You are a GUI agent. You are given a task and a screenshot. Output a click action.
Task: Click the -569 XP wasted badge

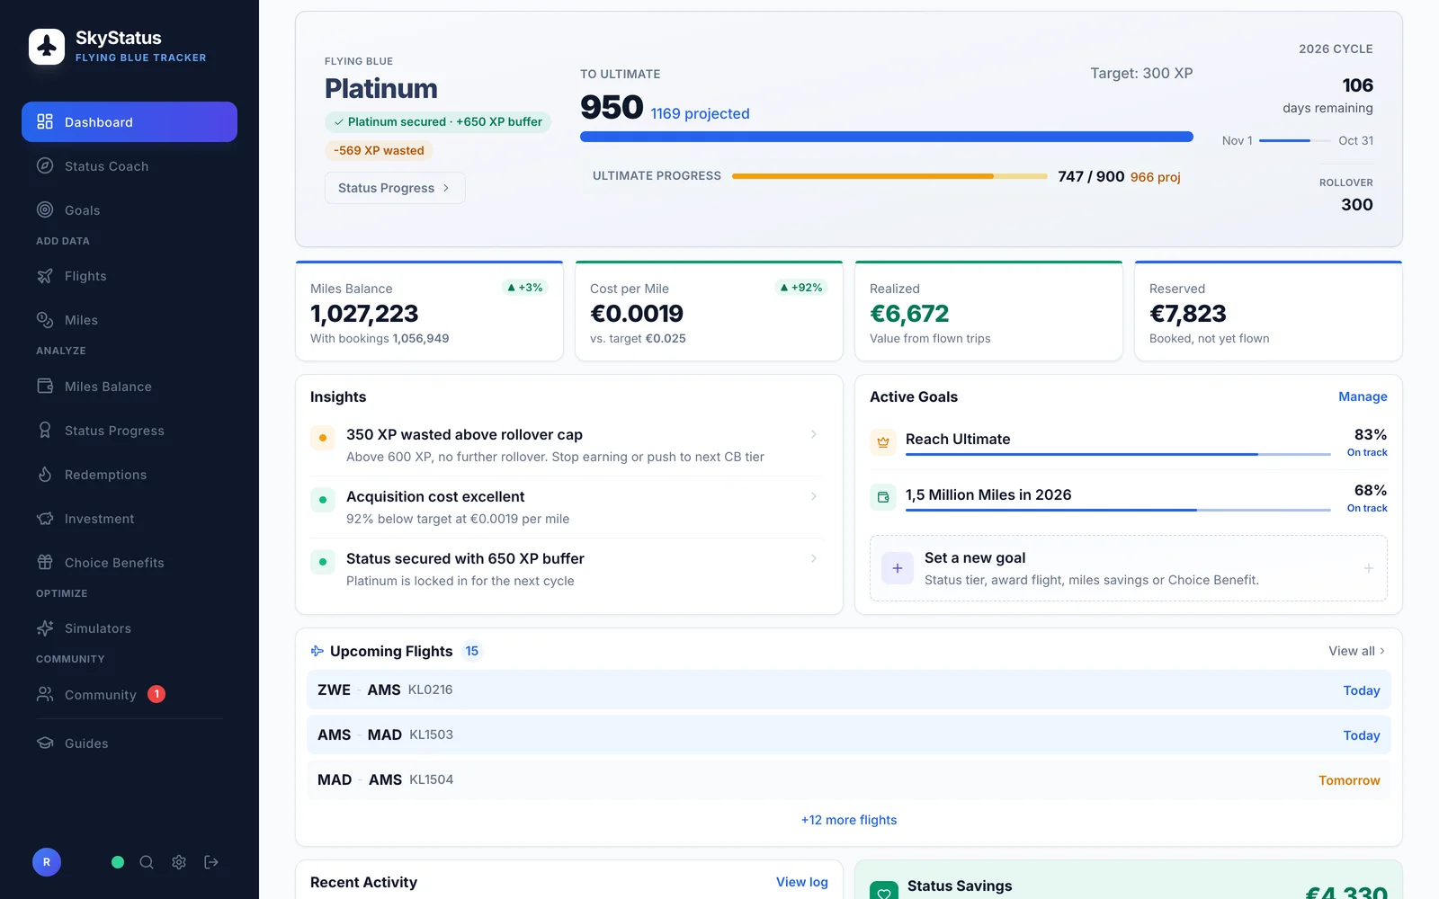[379, 150]
